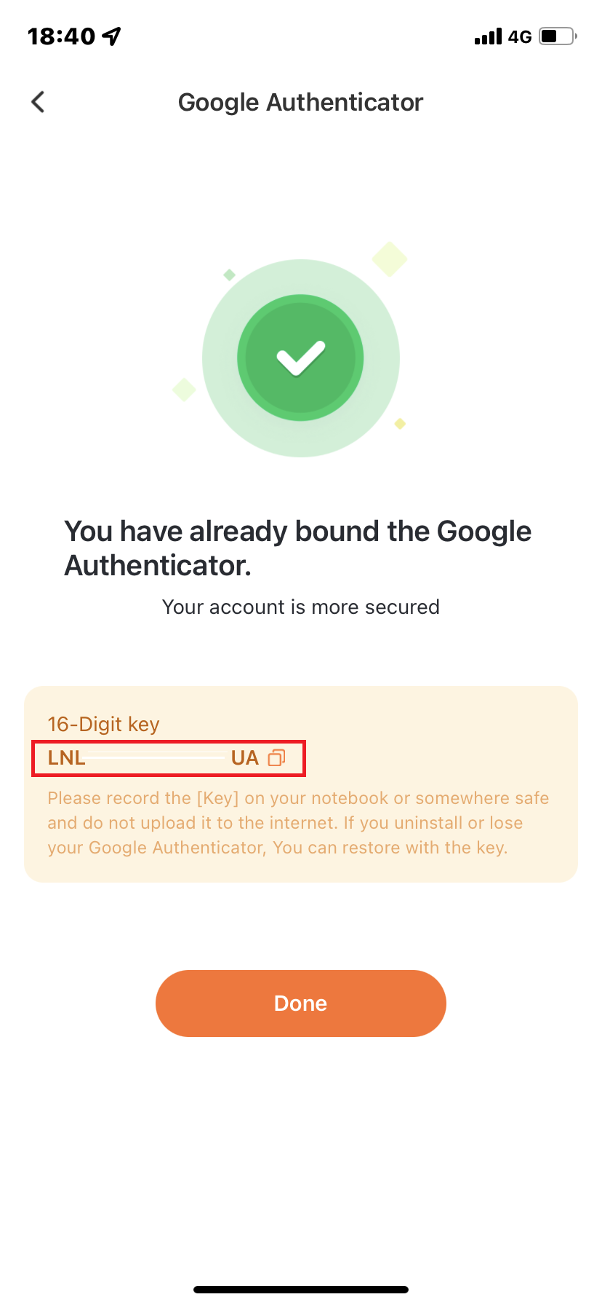Select the key text starting with LNL
The height and width of the screenshot is (1305, 602).
coord(66,758)
